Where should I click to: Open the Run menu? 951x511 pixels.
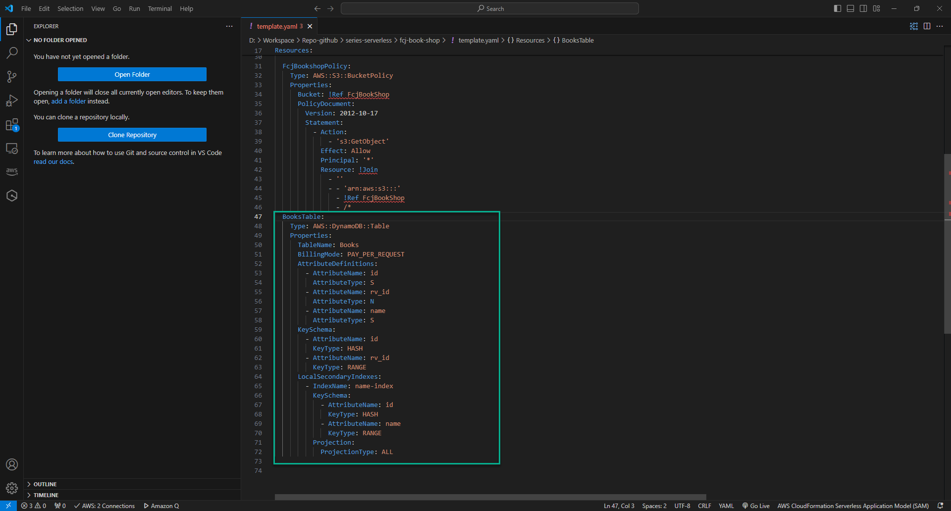click(x=134, y=8)
